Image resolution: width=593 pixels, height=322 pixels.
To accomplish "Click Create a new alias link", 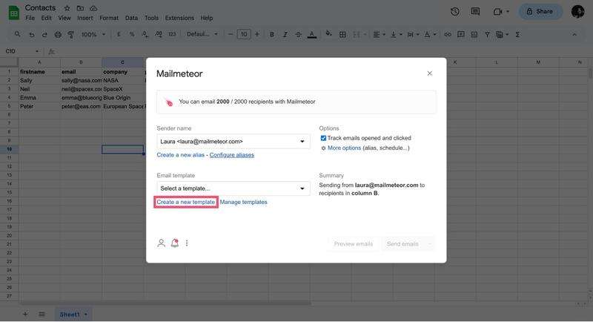I will pos(180,155).
